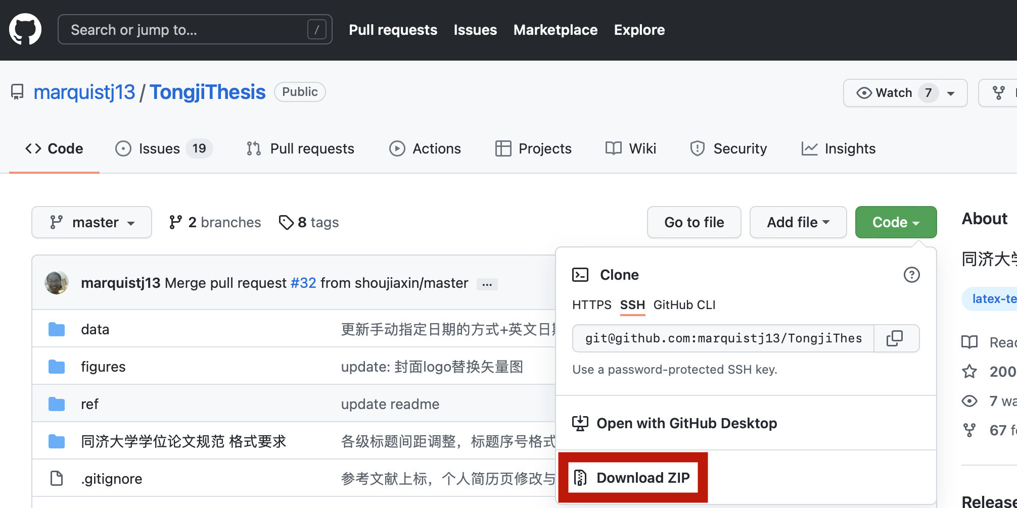The height and width of the screenshot is (508, 1017).
Task: Open the .gitignore file
Action: 112,479
